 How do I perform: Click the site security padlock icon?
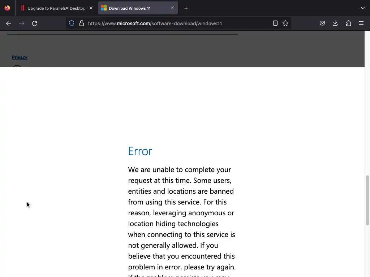coord(82,23)
